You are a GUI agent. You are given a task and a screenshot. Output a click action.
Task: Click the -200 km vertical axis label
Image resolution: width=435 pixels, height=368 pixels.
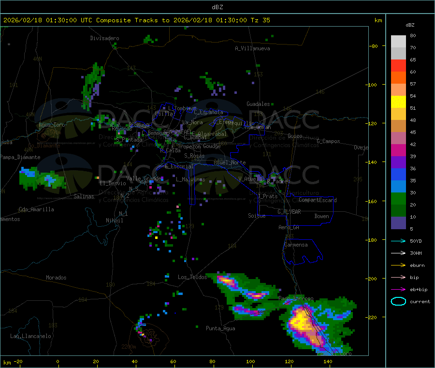click(x=370, y=279)
